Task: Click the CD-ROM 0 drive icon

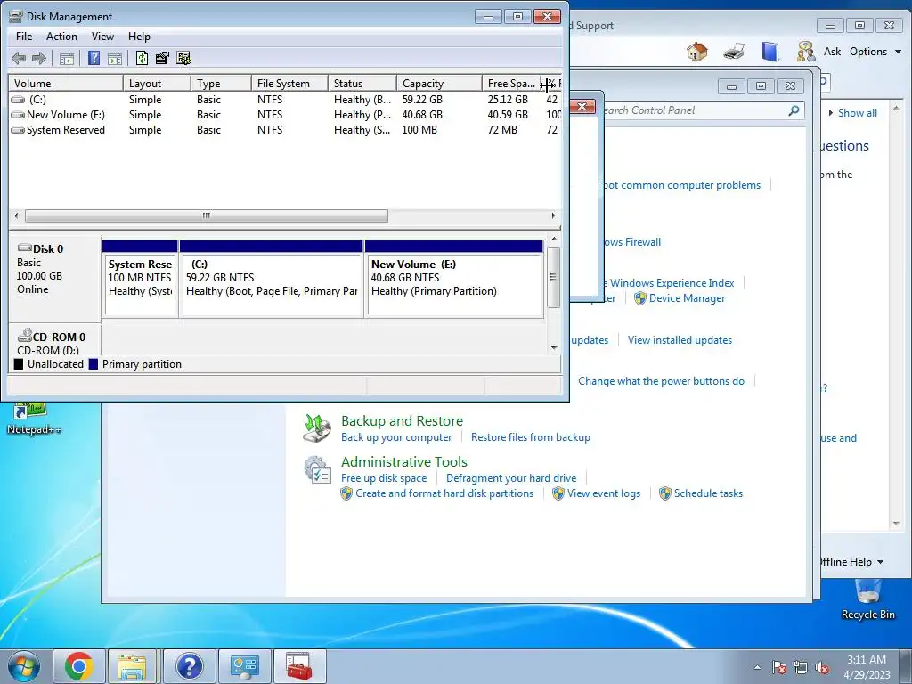Action: click(25, 336)
